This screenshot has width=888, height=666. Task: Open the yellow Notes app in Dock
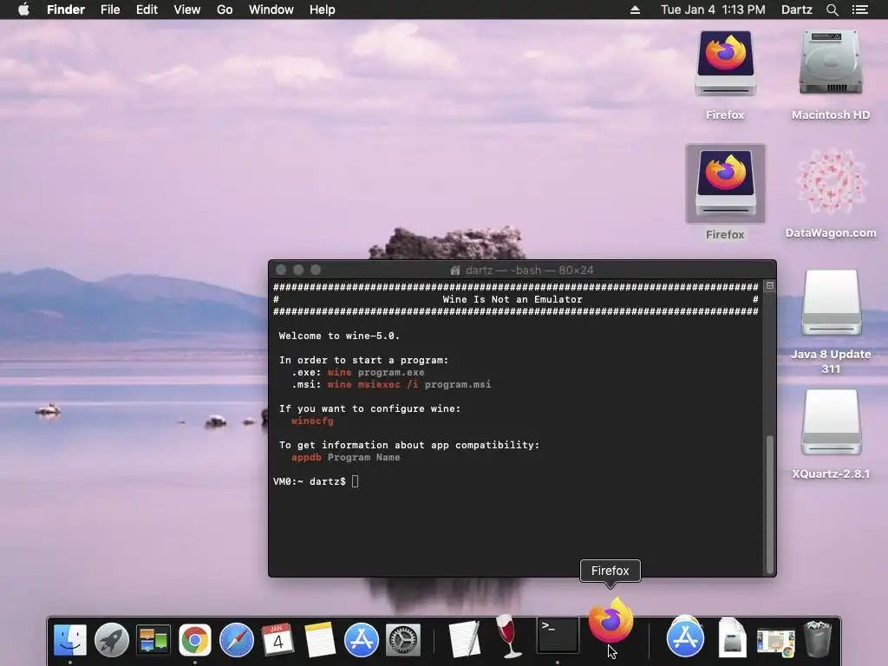click(x=319, y=640)
